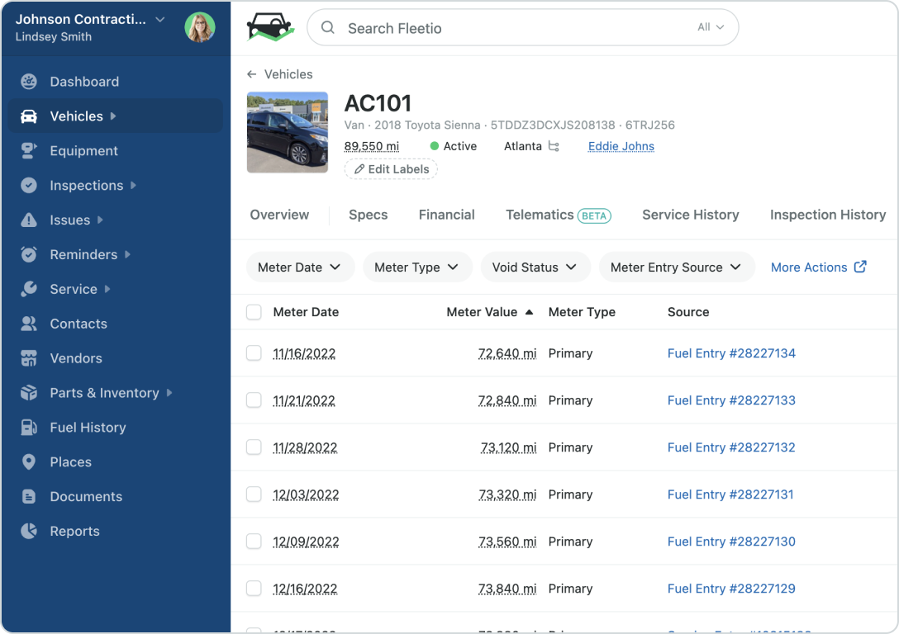Image resolution: width=899 pixels, height=634 pixels.
Task: Click the Issues warning triangle icon
Action: [29, 220]
